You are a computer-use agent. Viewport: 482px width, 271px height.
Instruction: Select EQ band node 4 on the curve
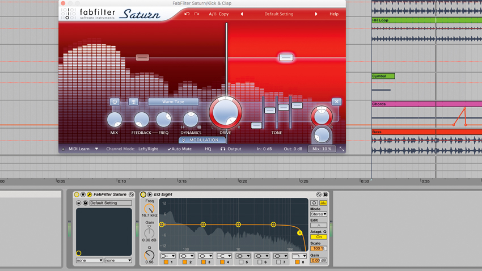[x=273, y=225]
